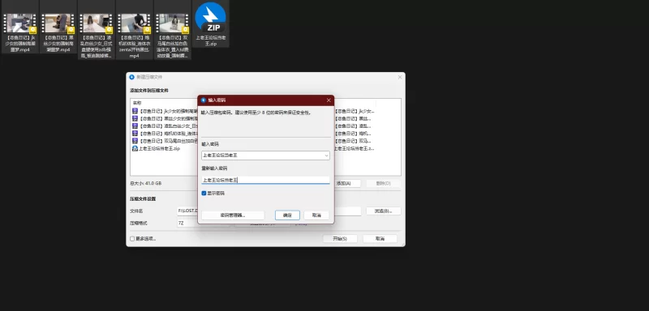The image size is (649, 311).
Task: Open the 密码管理器... button
Action: coord(233,215)
